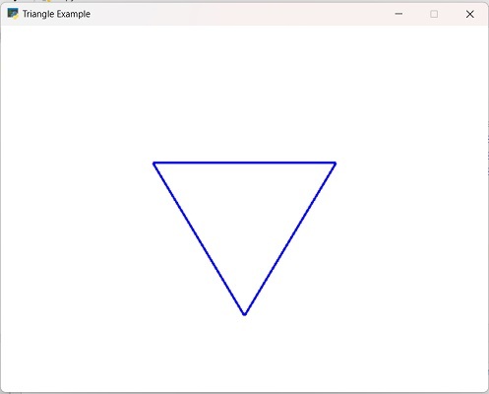
Task: Click the bottom vertex of the blue triangle
Action: coord(244,314)
